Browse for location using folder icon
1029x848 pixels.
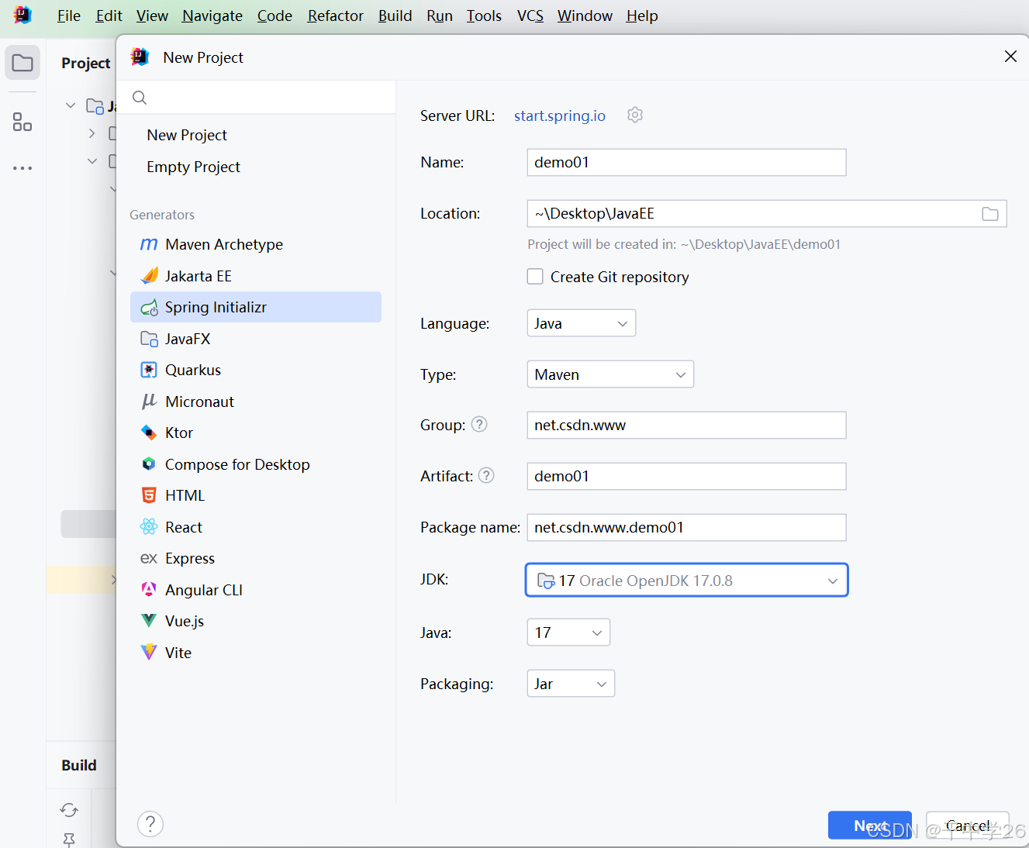990,214
